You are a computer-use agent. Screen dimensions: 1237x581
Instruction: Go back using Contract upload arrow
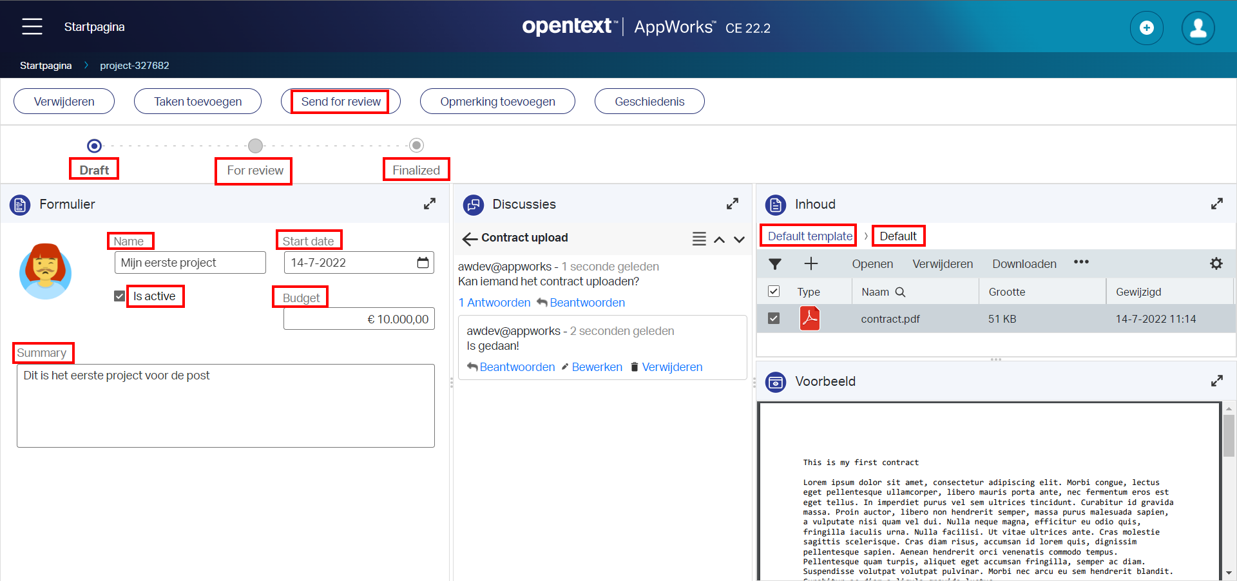[470, 239]
